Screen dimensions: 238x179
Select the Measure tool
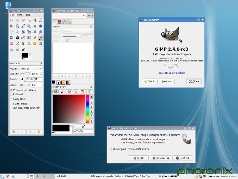35,26
